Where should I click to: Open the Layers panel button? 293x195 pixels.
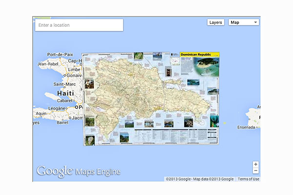(x=216, y=22)
